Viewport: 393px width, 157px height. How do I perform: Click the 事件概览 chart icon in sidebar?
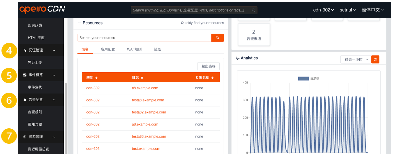pyautogui.click(x=25, y=75)
